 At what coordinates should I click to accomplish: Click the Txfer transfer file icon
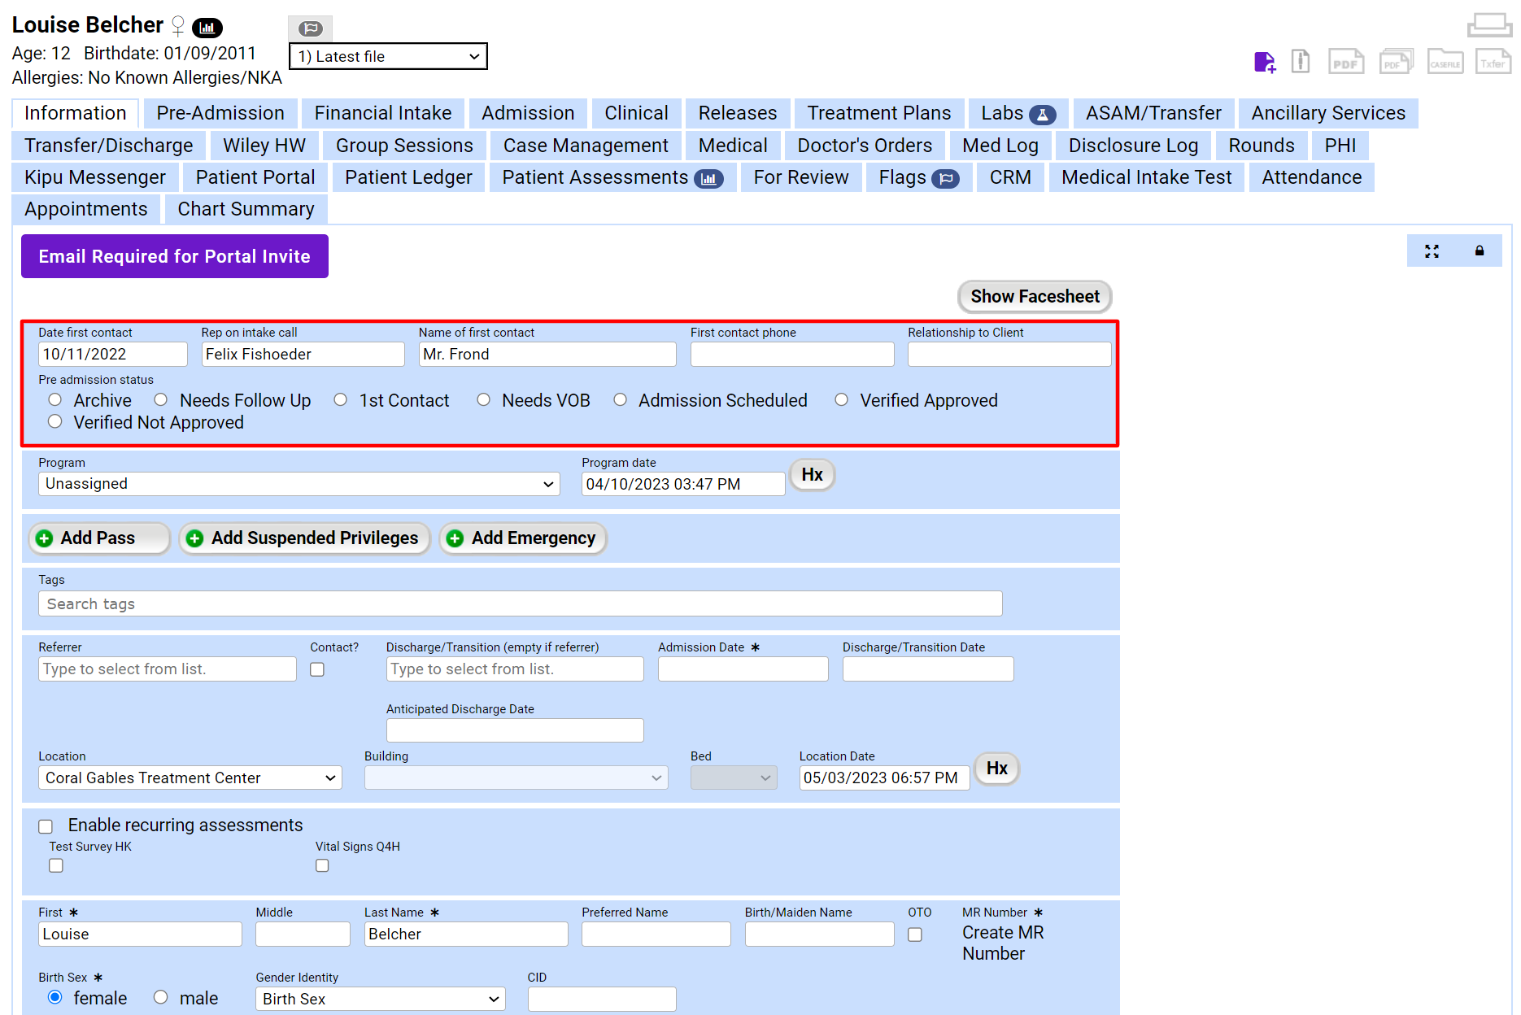point(1493,63)
